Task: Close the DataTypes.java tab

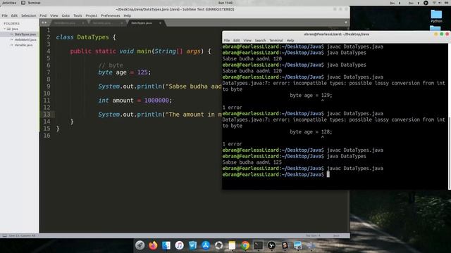Action: 160,23
